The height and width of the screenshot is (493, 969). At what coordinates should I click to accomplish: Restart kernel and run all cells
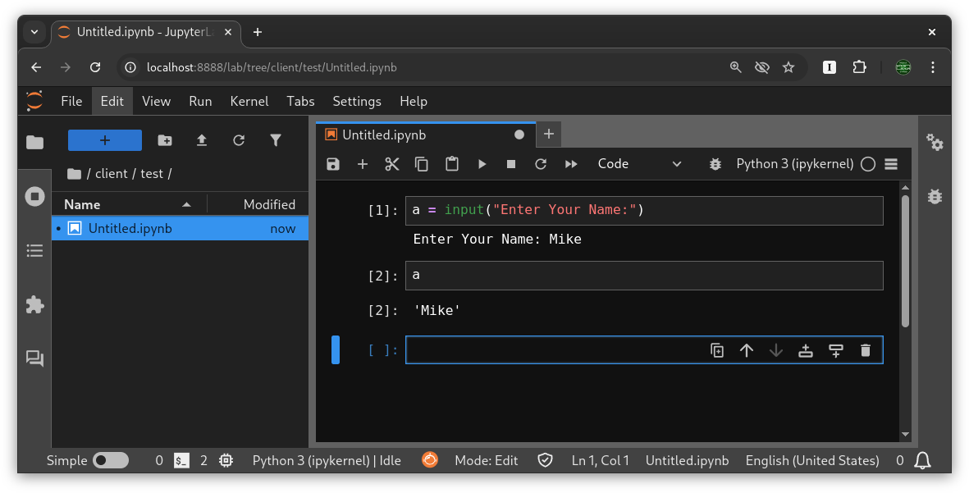click(571, 164)
